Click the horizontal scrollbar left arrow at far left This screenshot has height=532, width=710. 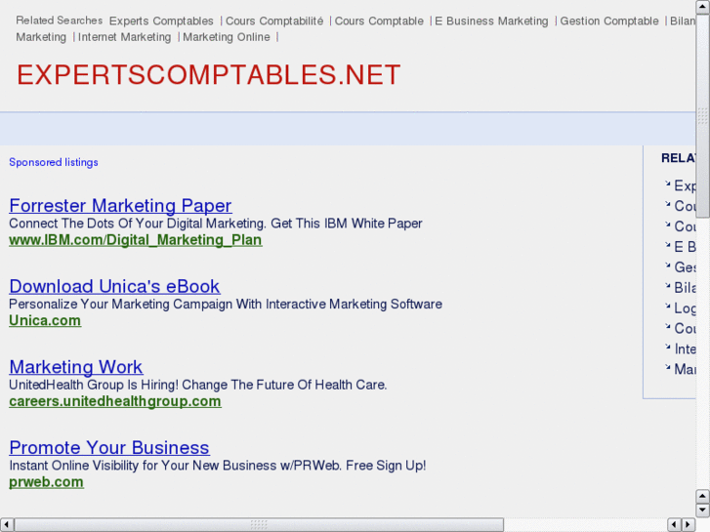point(7,524)
